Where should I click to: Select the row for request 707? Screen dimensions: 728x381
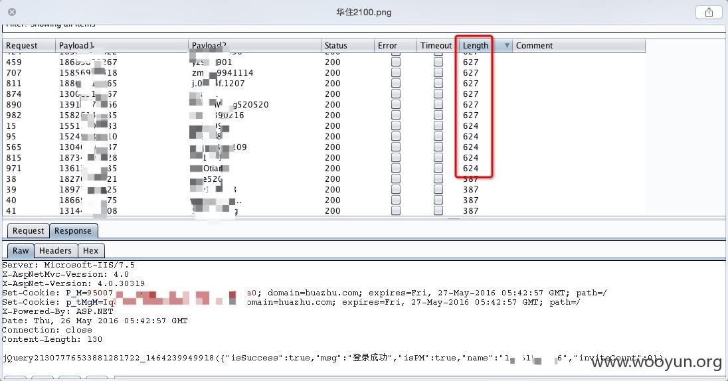coord(324,72)
